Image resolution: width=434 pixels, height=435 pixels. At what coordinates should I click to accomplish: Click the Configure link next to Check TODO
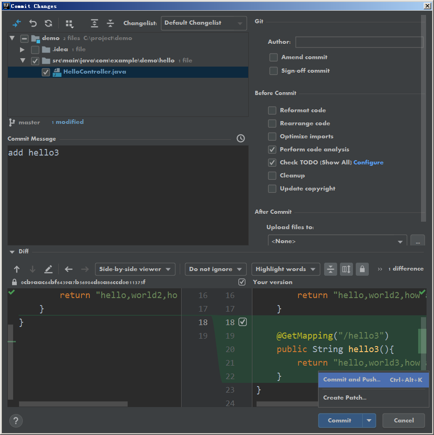[368, 163]
